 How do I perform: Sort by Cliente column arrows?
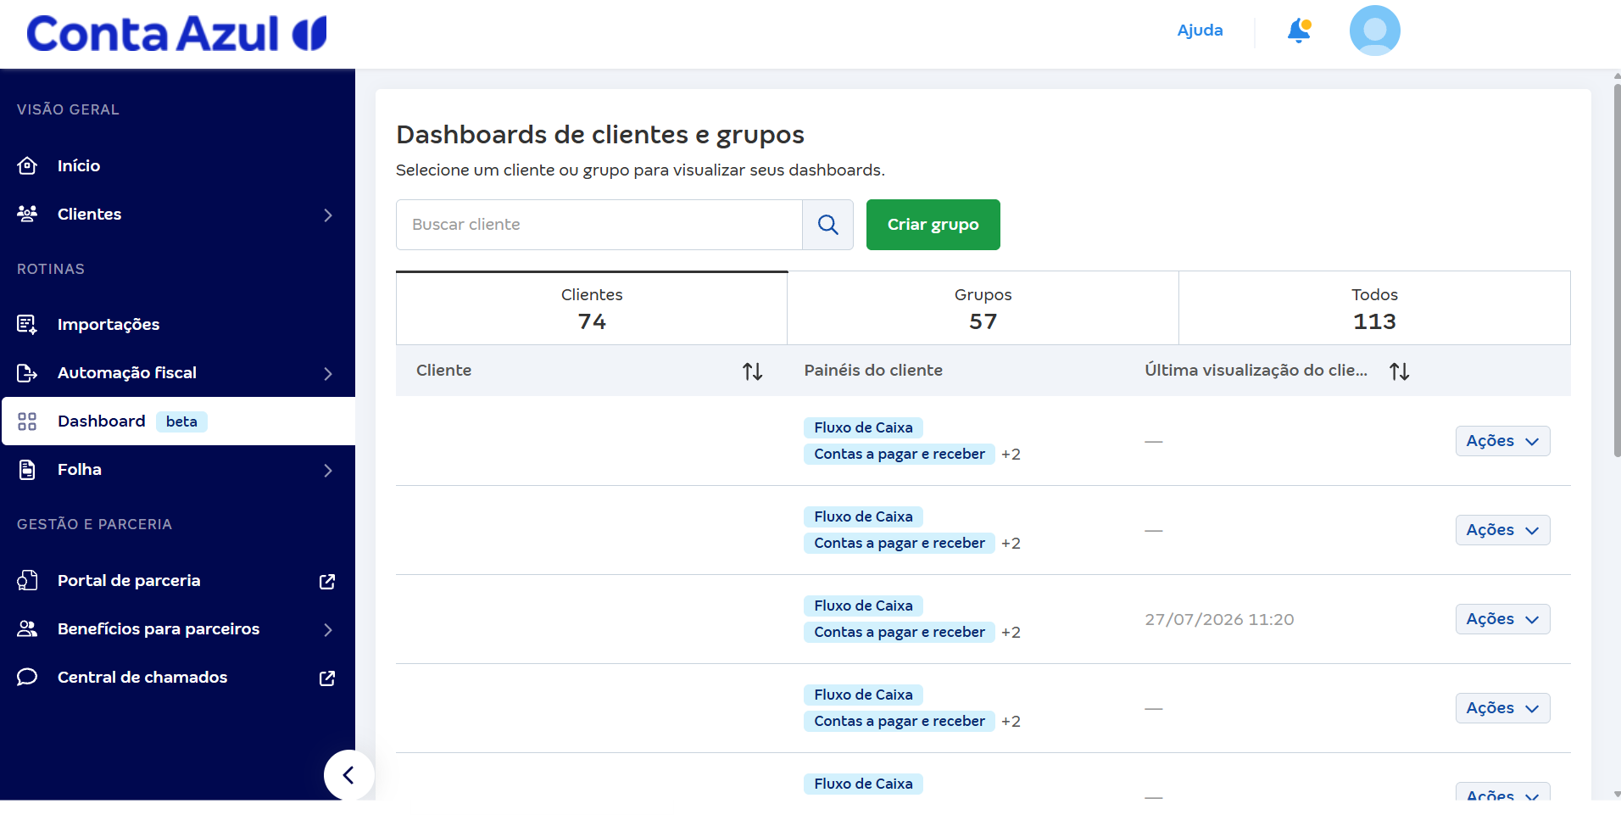752,371
